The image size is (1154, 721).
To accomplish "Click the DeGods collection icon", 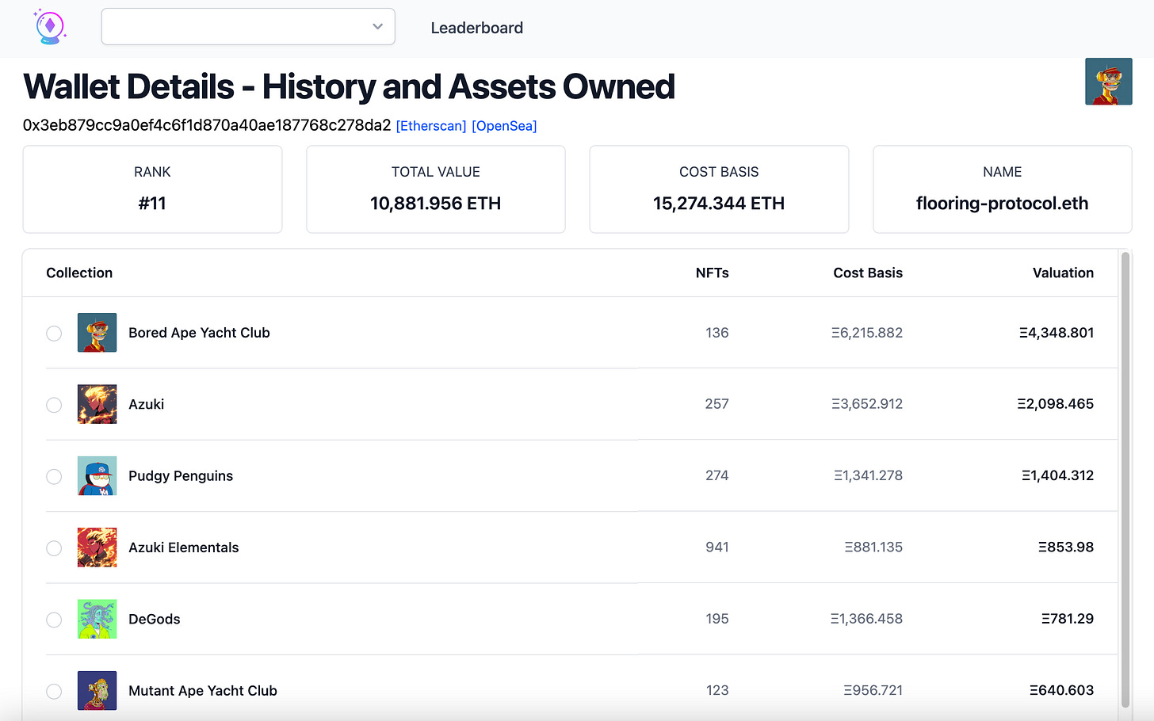I will (97, 619).
